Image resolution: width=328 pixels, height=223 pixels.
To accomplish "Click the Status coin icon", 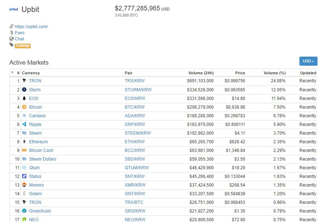I will point(24,176).
